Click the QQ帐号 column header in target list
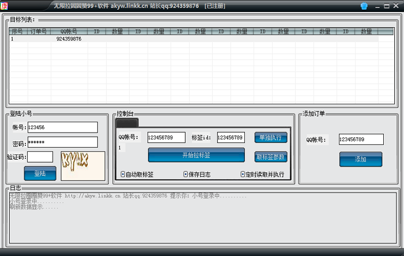This screenshot has height=256, width=404. (69, 32)
